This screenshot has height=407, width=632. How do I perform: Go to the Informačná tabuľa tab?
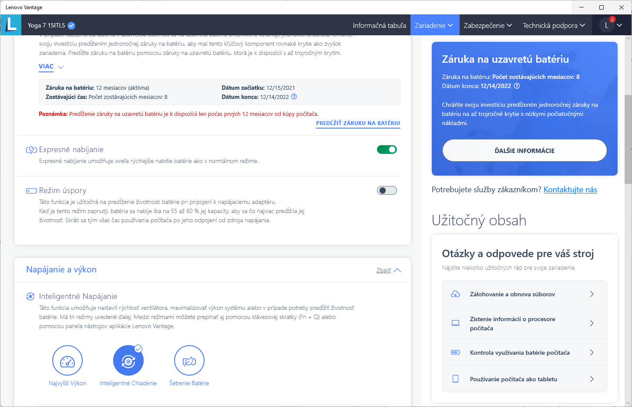pos(379,25)
